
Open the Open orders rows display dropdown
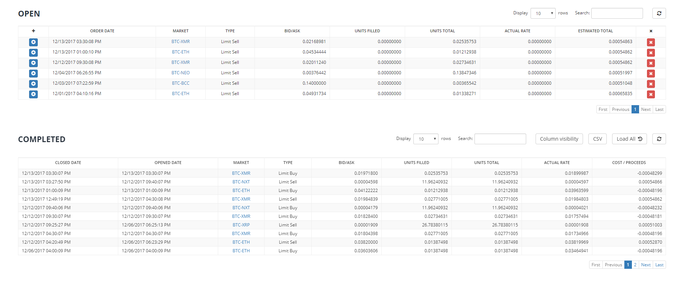coord(543,13)
